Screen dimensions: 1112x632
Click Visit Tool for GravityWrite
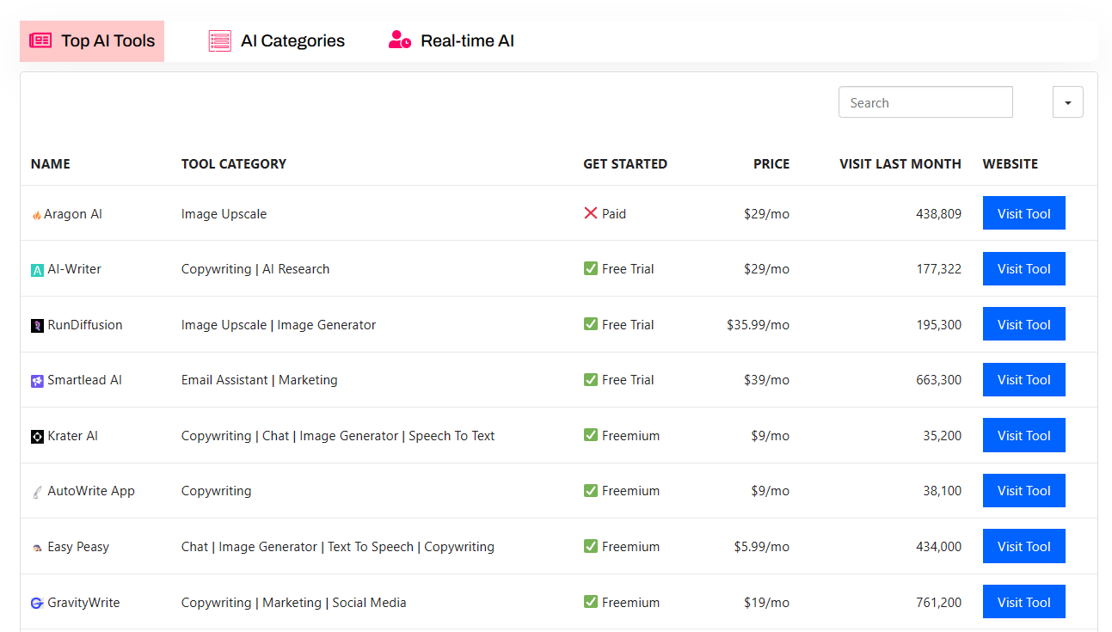coord(1023,602)
